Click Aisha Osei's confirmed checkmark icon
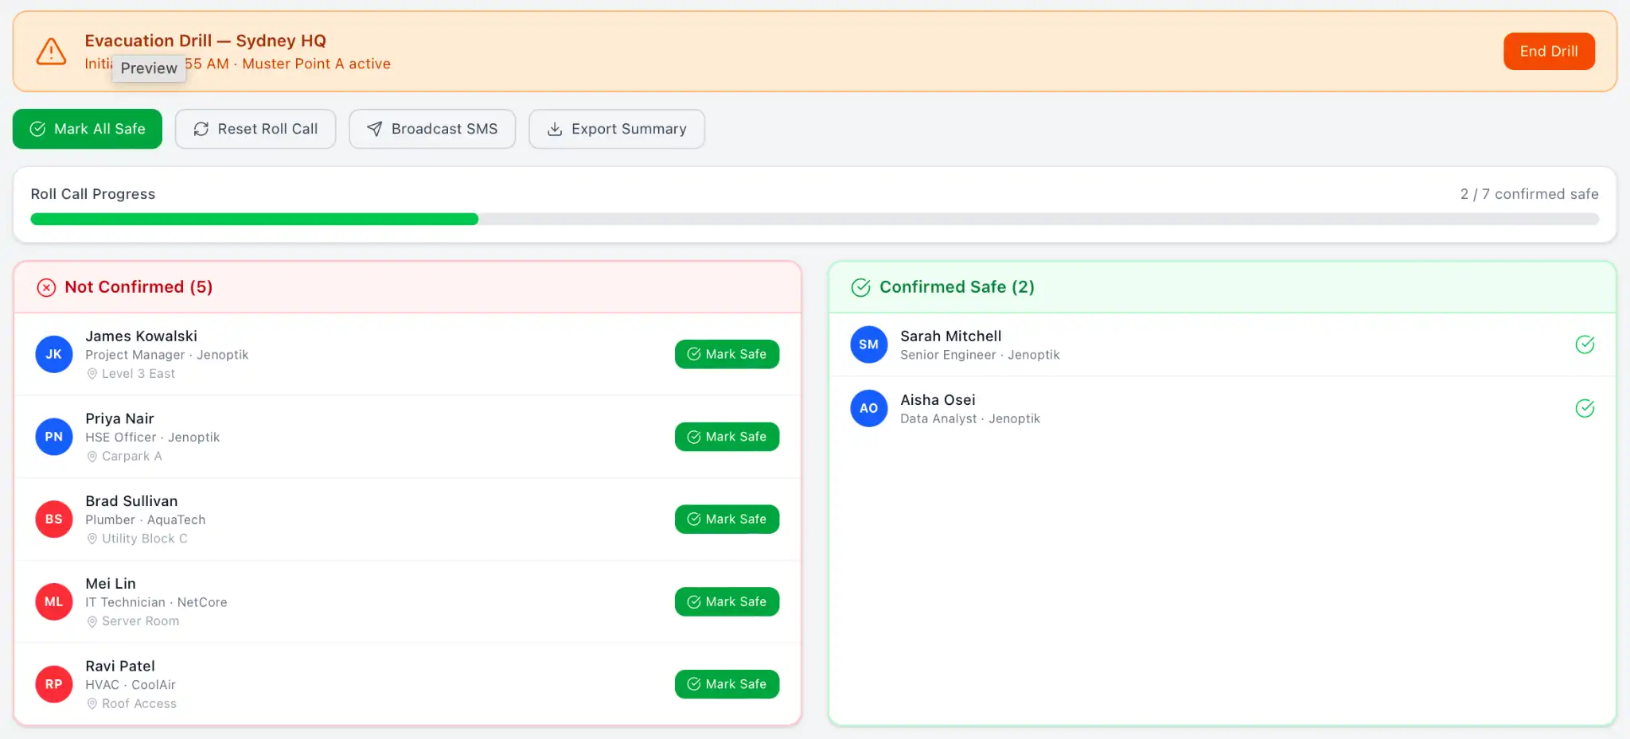Viewport: 1630px width, 739px height. [1585, 408]
